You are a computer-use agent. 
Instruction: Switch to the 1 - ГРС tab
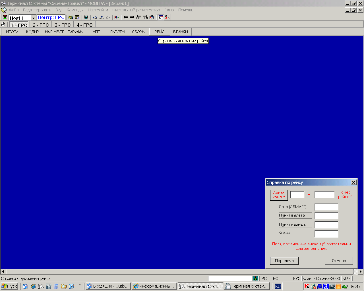pos(19,25)
